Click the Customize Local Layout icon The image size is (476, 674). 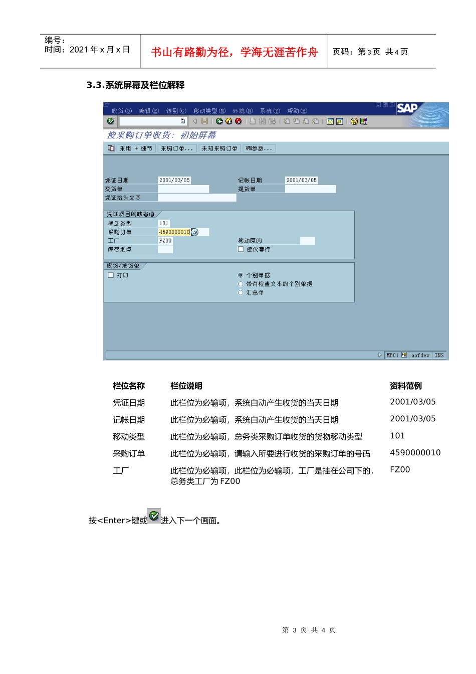(x=364, y=121)
